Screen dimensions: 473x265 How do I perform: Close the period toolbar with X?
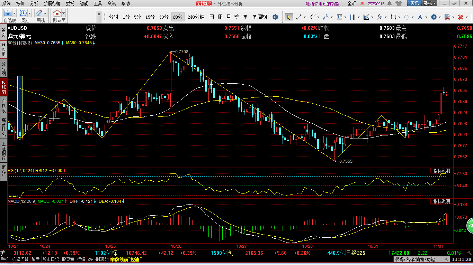[99, 14]
